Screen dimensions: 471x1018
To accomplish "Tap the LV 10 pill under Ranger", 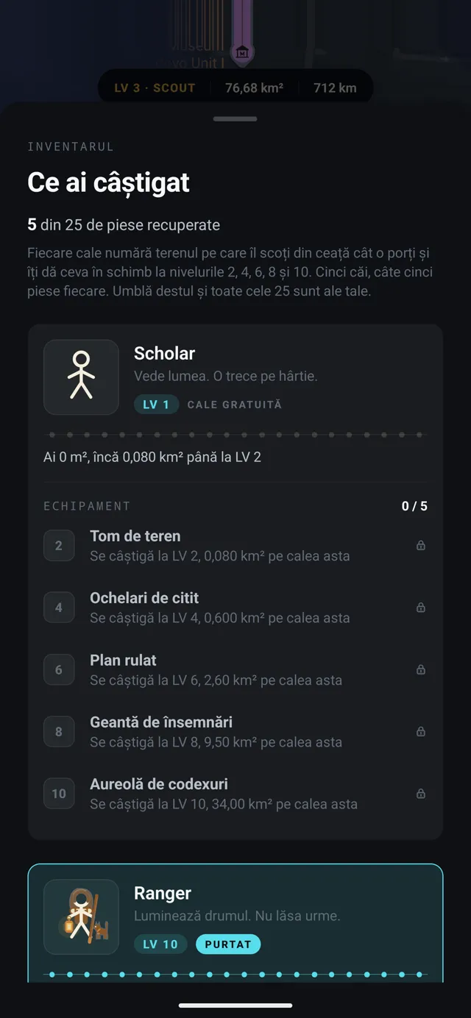I will [x=160, y=944].
